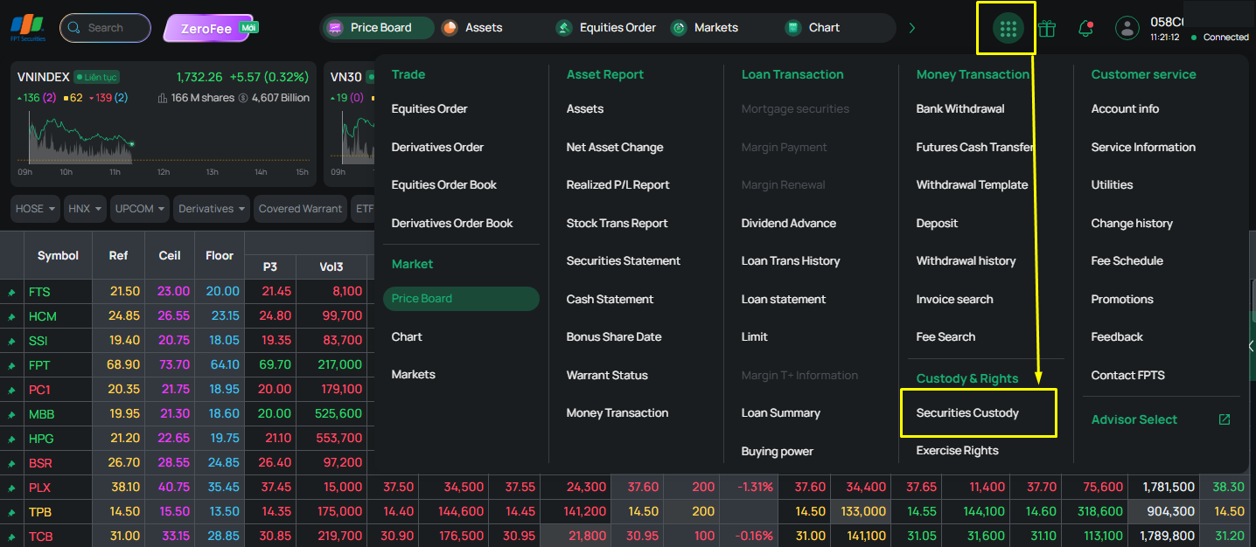Open the grid apps menu icon
Viewport: 1256px width, 547px height.
pos(1008,28)
